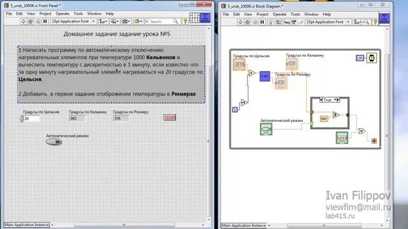The height and width of the screenshot is (229, 408).
Task: Select the Wait (ms) timer node
Action: [372, 58]
